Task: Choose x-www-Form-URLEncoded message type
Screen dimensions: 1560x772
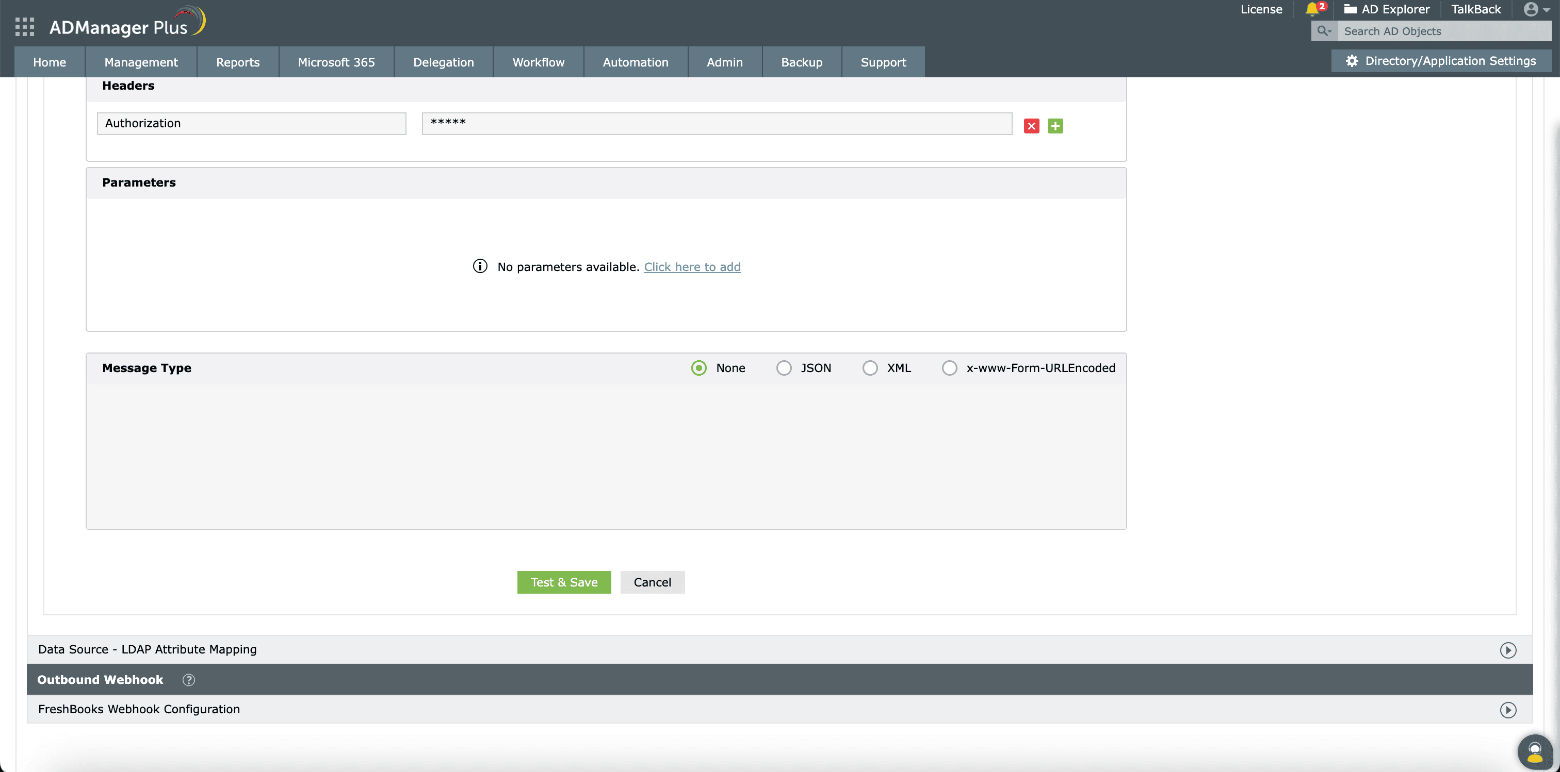Action: click(x=949, y=368)
